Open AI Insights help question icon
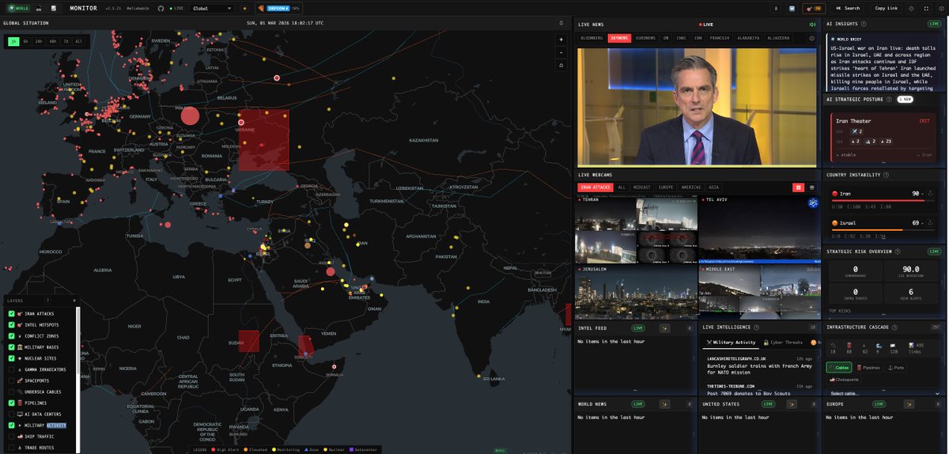Viewport: 949px width, 454px height. [x=864, y=24]
